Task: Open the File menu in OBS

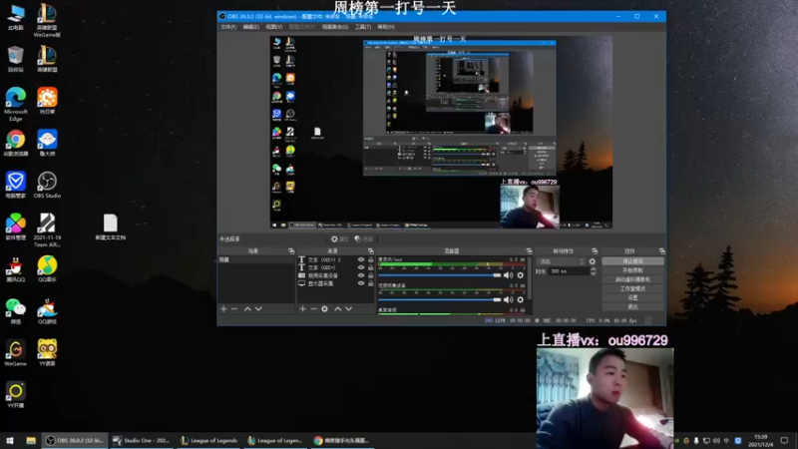Action: (x=228, y=27)
